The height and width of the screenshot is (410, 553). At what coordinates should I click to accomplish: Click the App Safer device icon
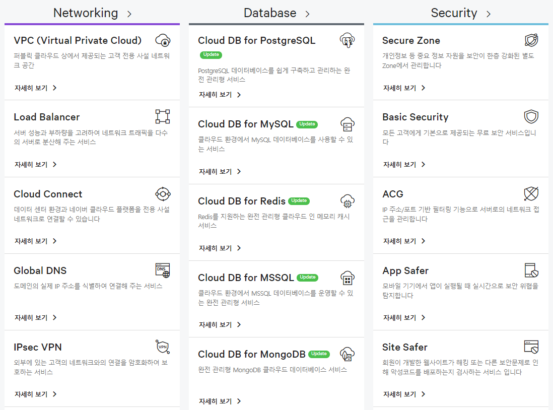(531, 270)
